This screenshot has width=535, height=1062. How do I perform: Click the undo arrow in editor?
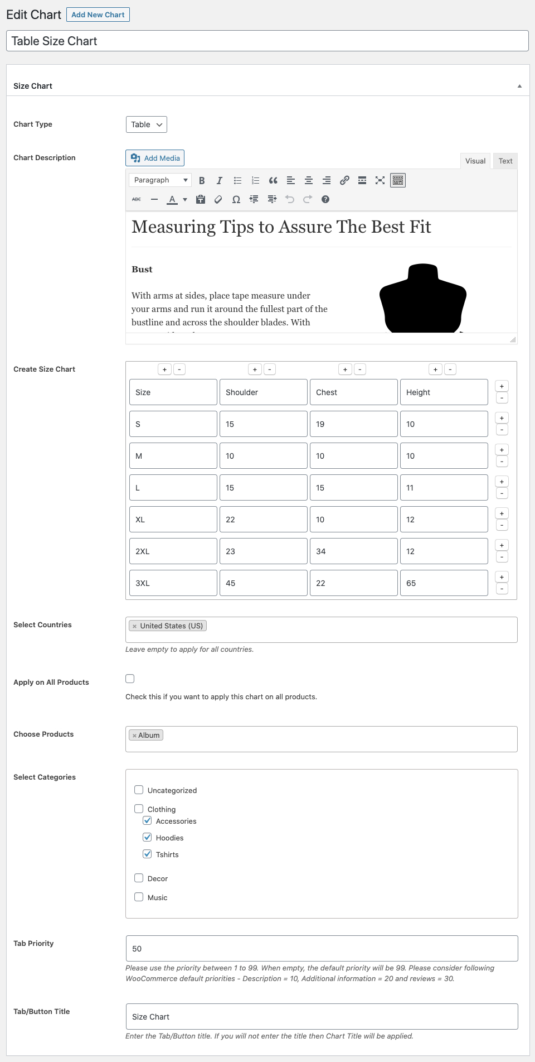(x=290, y=199)
